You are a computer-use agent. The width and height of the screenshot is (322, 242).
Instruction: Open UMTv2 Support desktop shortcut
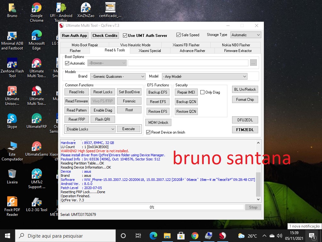coord(36,179)
